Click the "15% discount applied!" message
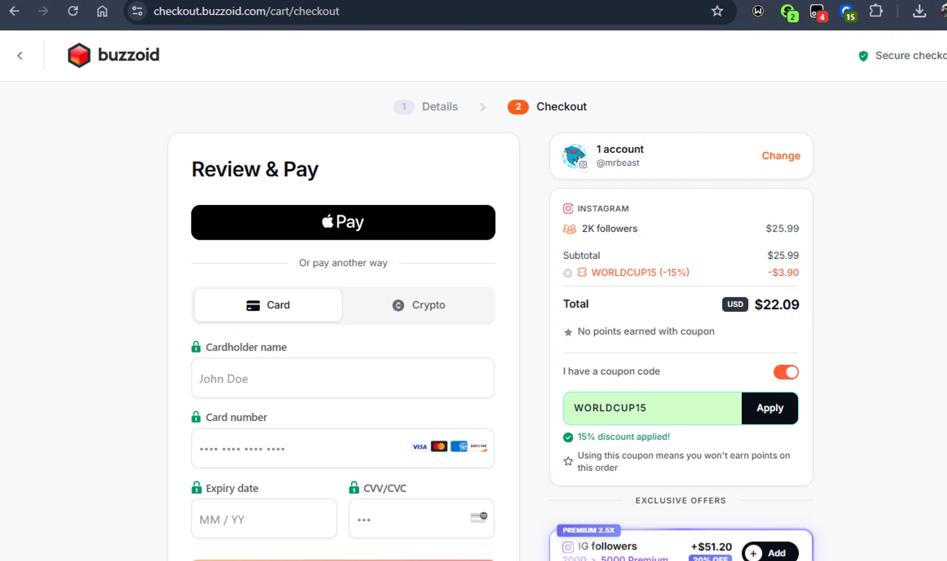 pyautogui.click(x=624, y=437)
